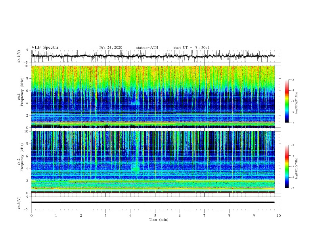Click the 'Time (min)' axis title
Viewport: 314px width, 242px height.
159,219
